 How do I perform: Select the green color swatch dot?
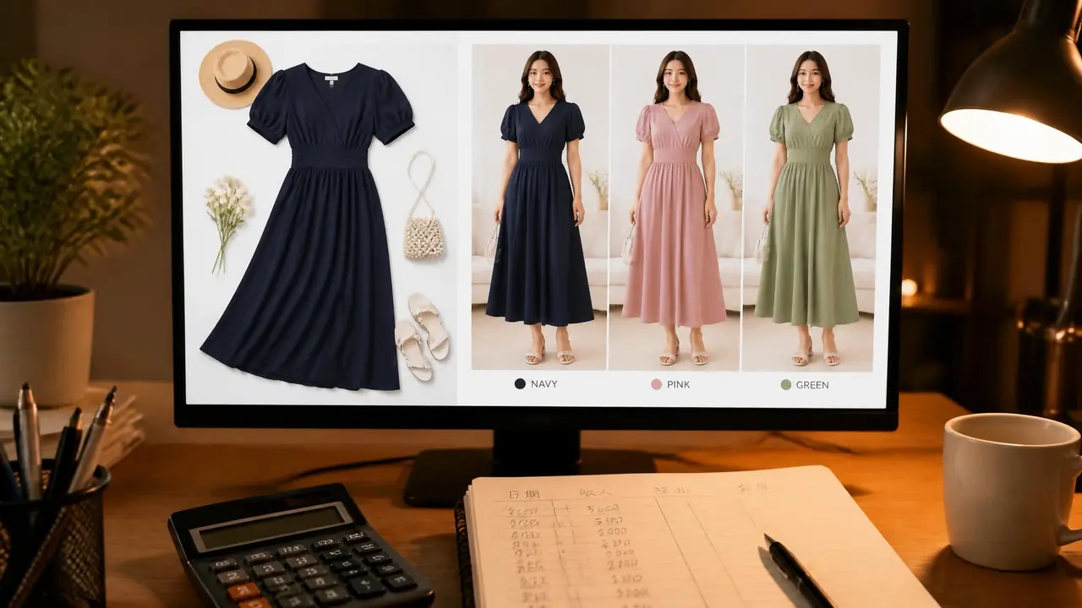click(786, 384)
